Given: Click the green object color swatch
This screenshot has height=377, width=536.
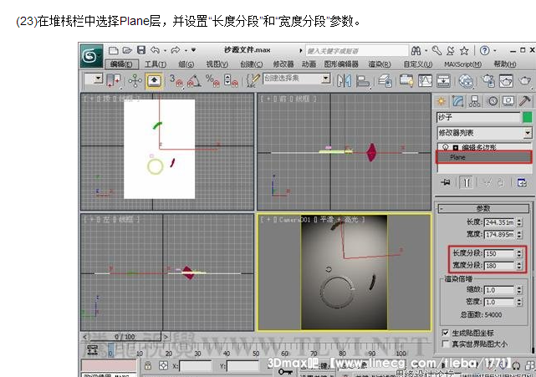Looking at the screenshot, I should [x=528, y=117].
